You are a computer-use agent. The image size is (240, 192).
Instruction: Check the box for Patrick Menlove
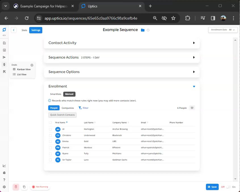coord(50,148)
